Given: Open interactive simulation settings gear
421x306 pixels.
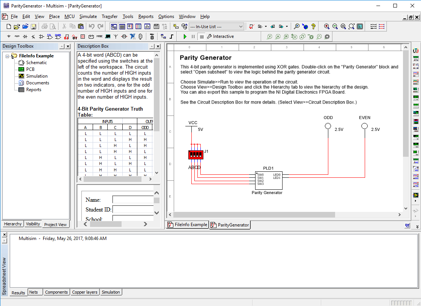Looking at the screenshot, I should point(327,36).
